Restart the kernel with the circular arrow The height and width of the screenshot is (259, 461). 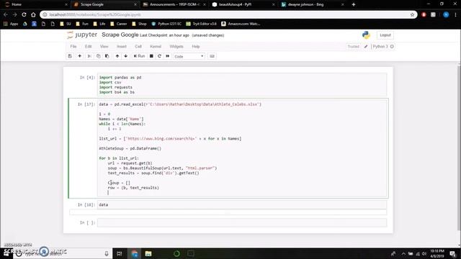coord(159,56)
